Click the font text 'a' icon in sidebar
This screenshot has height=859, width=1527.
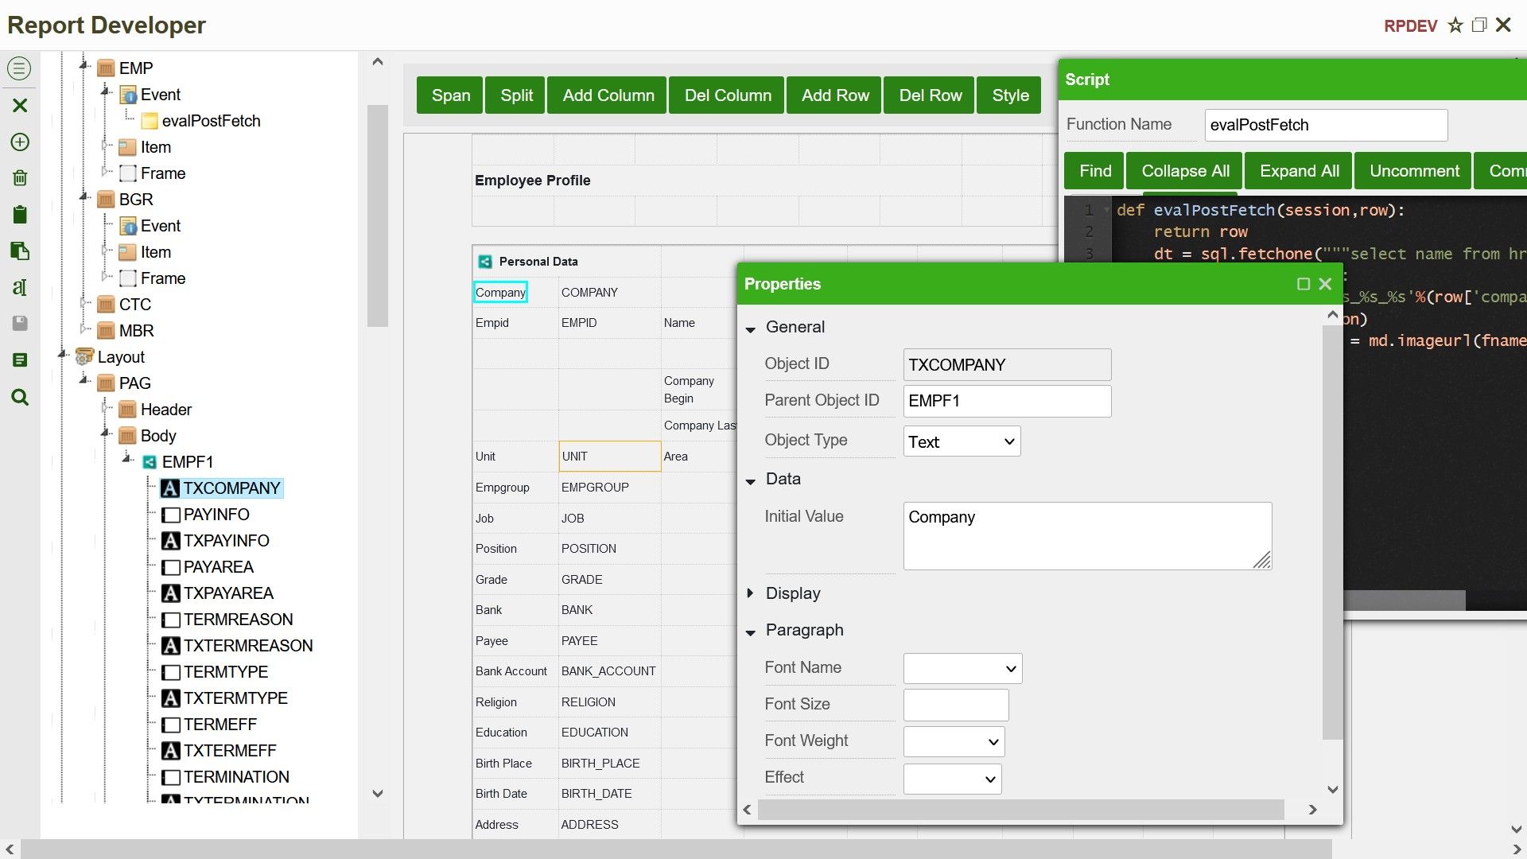pos(20,287)
